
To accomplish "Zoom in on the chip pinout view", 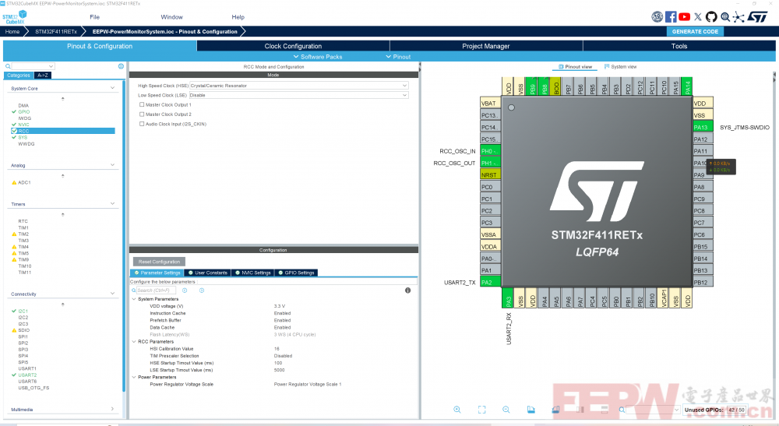I will 457,410.
